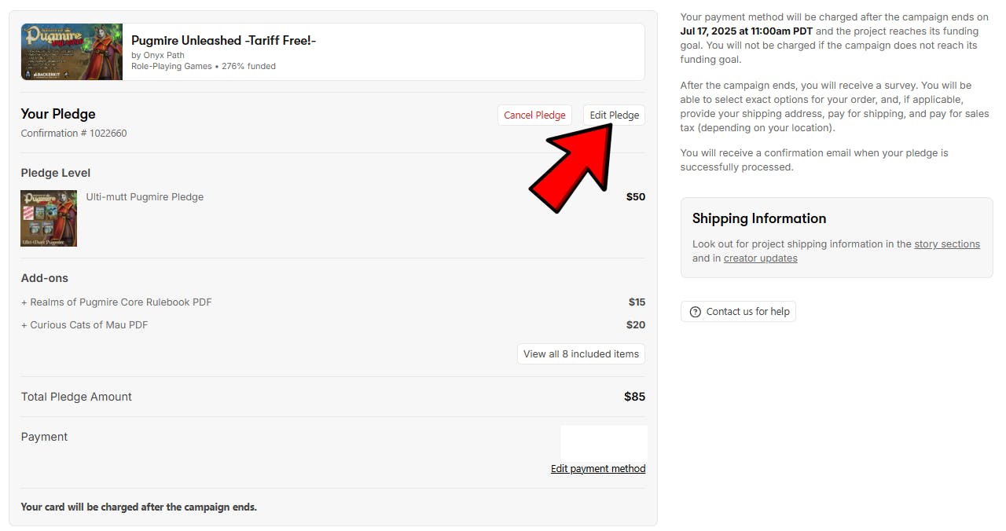Click the Confirmation # 1022660 text
Viewport: 1006px width, 531px height.
click(74, 134)
